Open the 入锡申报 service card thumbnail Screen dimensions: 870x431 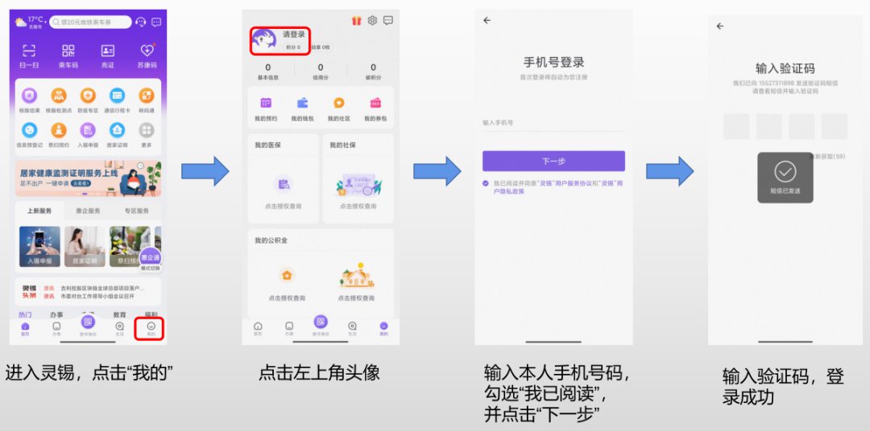click(x=39, y=247)
